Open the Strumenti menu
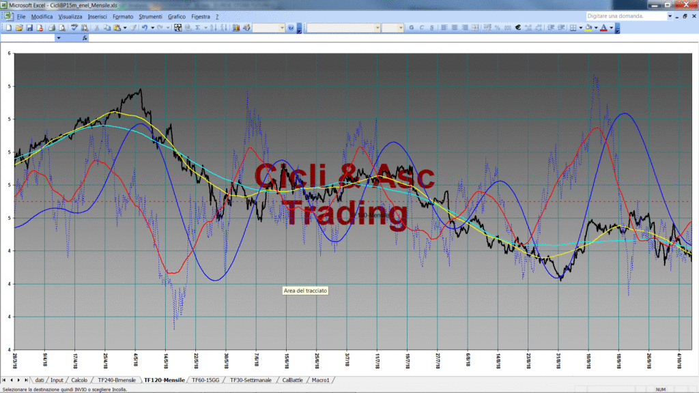Viewport: 699px width, 393px height. [x=150, y=16]
